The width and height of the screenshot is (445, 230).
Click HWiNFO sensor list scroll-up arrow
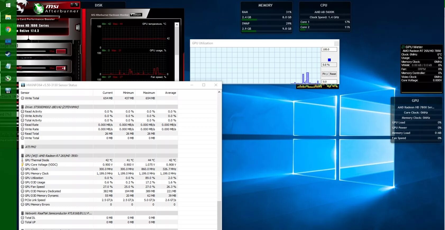[219, 92]
